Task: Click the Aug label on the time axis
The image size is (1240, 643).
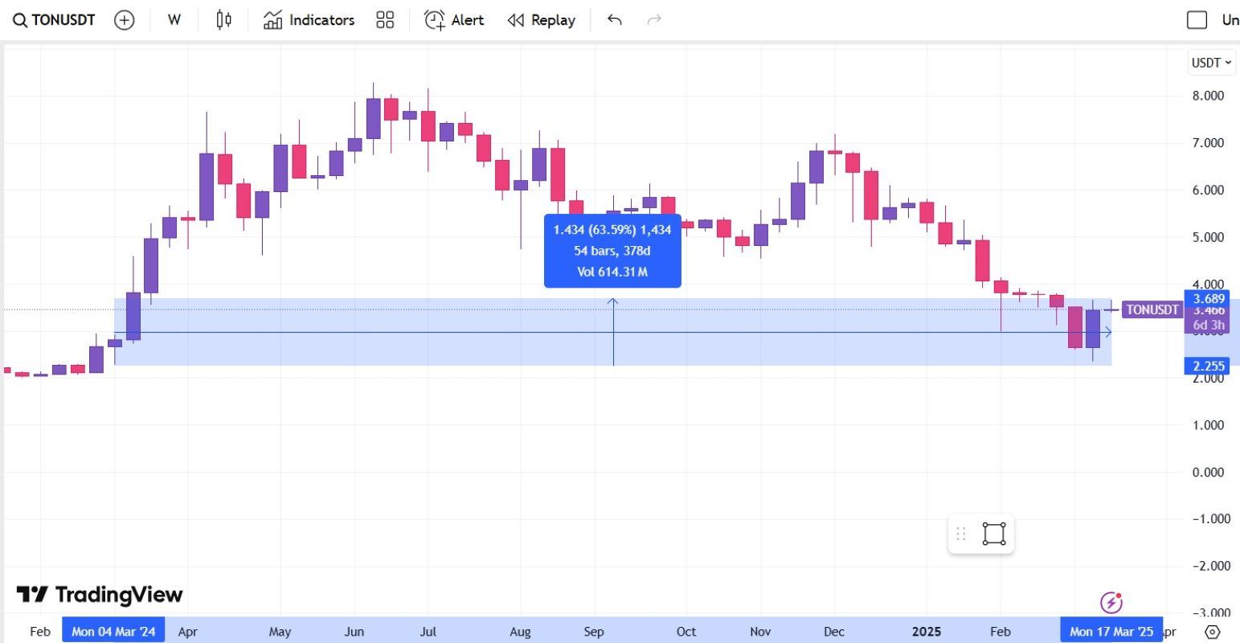Action: (x=520, y=632)
